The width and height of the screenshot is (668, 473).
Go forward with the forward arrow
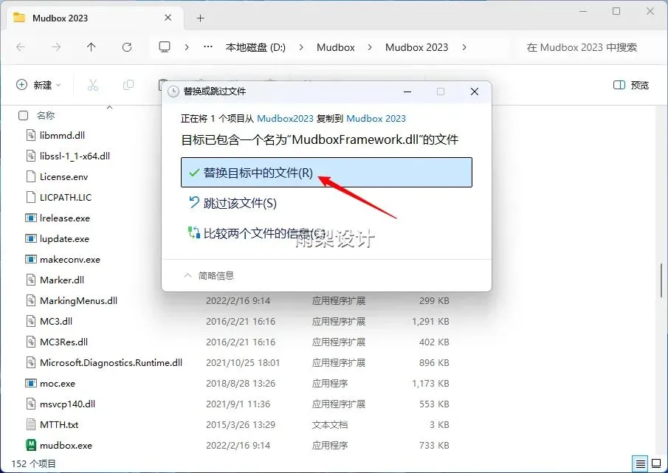click(x=56, y=47)
